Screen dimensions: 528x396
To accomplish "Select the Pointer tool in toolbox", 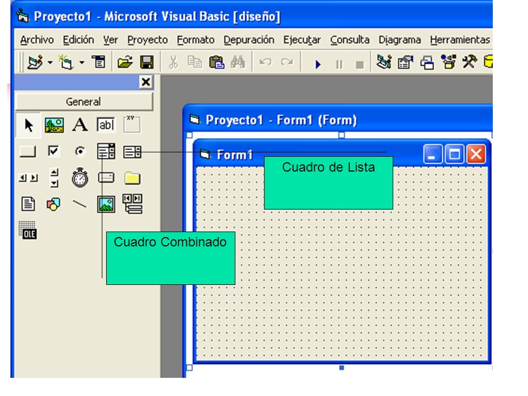I will tap(29, 125).
